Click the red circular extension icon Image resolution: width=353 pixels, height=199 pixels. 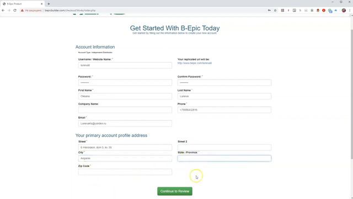tap(324, 11)
